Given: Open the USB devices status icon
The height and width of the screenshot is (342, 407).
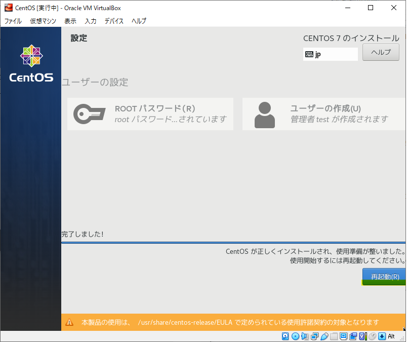Looking at the screenshot, I should pyautogui.click(x=324, y=336).
